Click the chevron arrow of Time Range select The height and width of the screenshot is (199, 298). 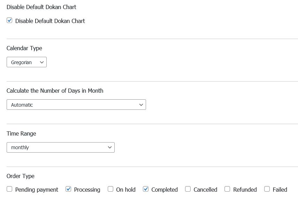tap(110, 147)
